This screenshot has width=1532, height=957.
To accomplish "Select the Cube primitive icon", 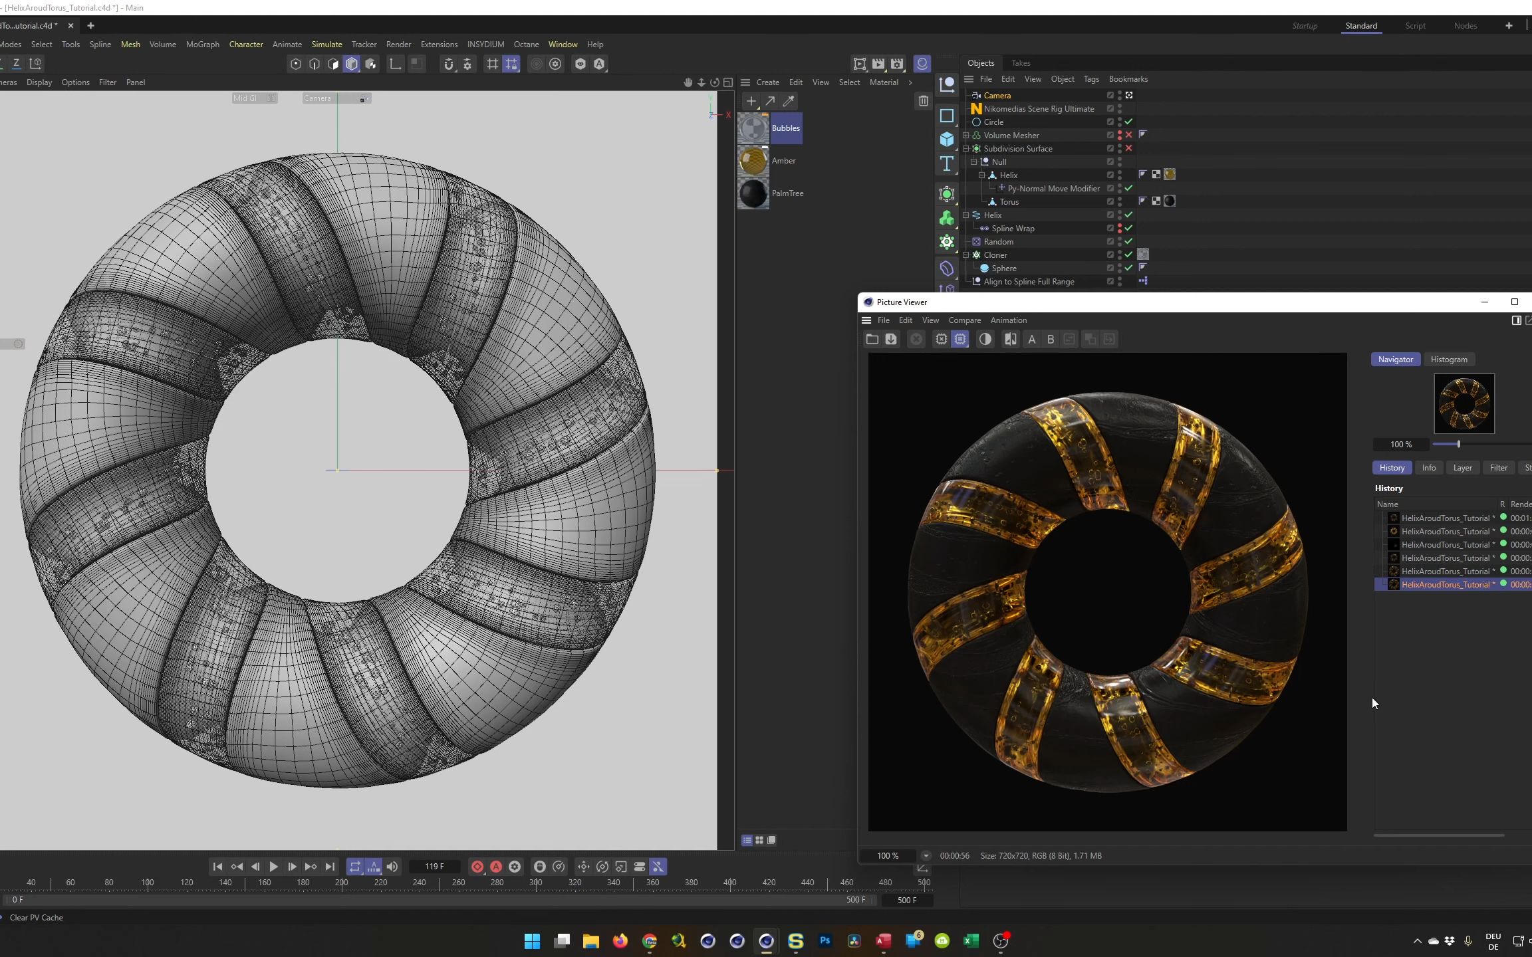I will (x=946, y=139).
